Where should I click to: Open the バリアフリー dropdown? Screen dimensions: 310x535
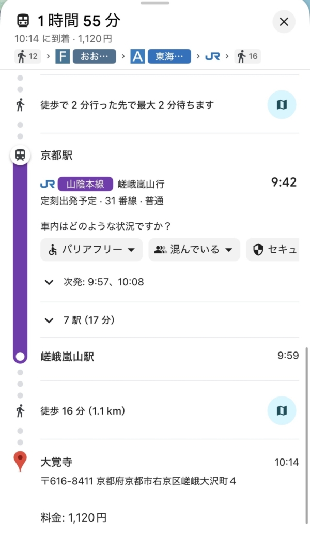click(x=91, y=250)
